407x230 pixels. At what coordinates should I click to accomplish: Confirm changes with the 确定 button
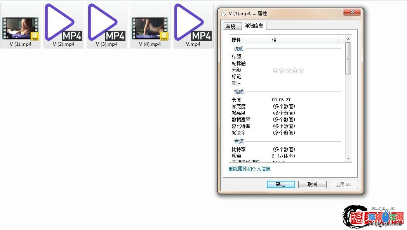(280, 184)
